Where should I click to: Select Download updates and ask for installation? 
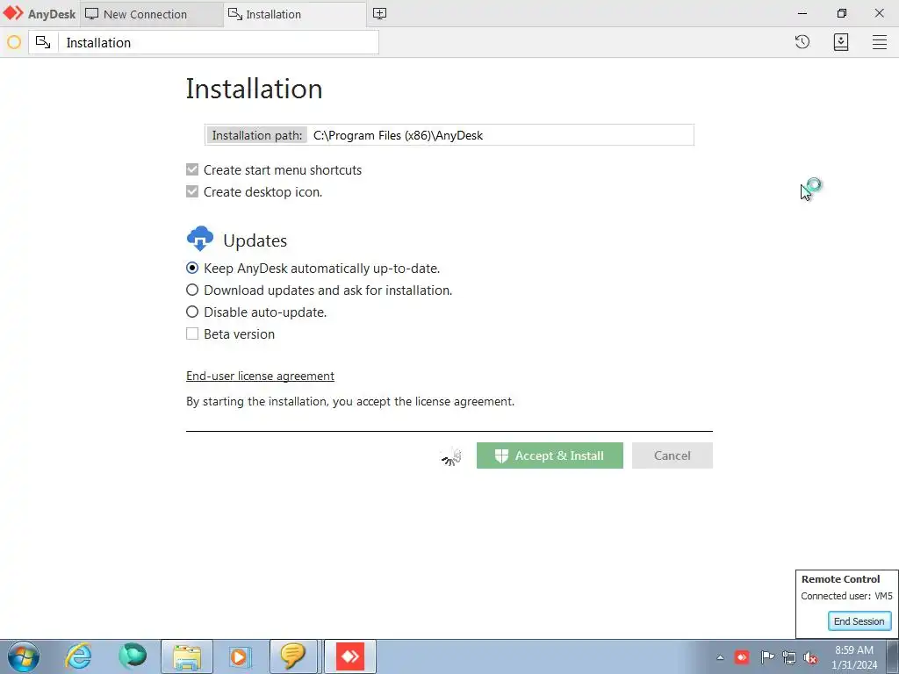[x=192, y=290]
